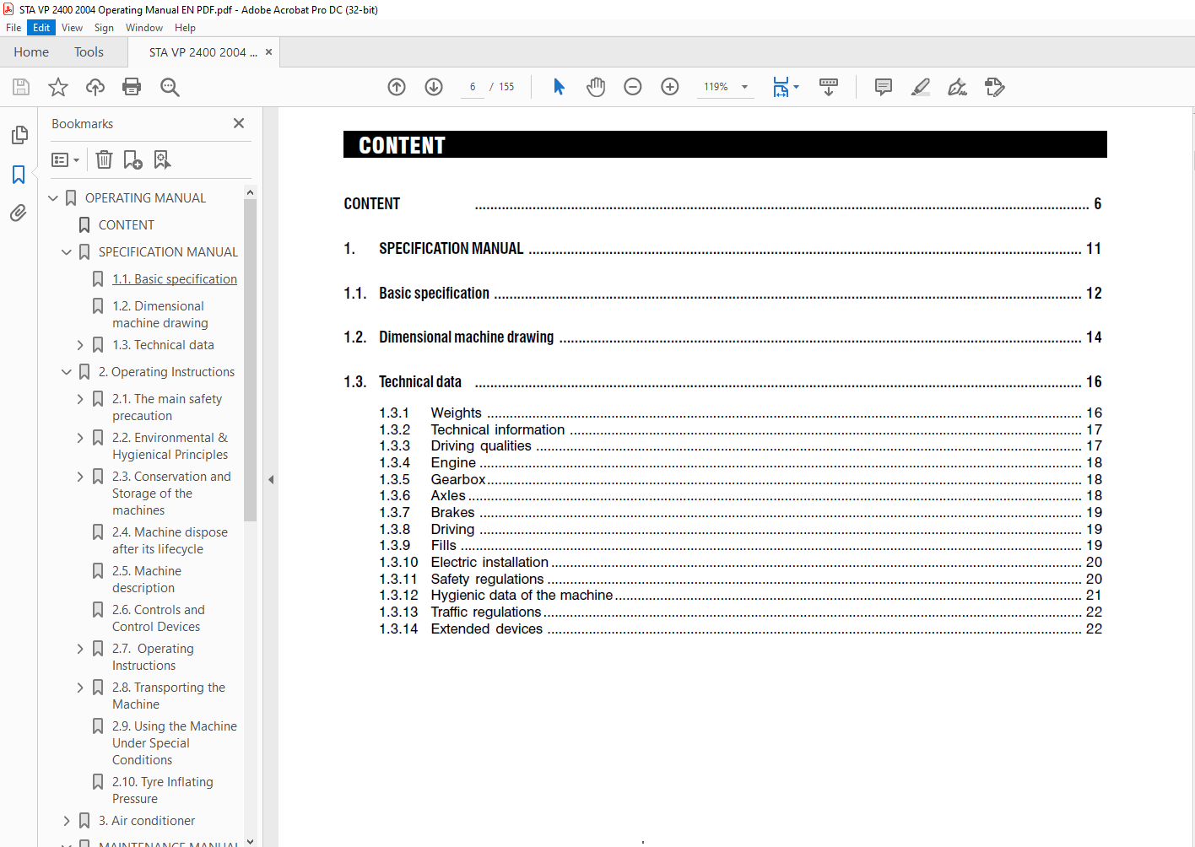Collapse the 2. Operating Instructions bookmark

click(x=67, y=372)
